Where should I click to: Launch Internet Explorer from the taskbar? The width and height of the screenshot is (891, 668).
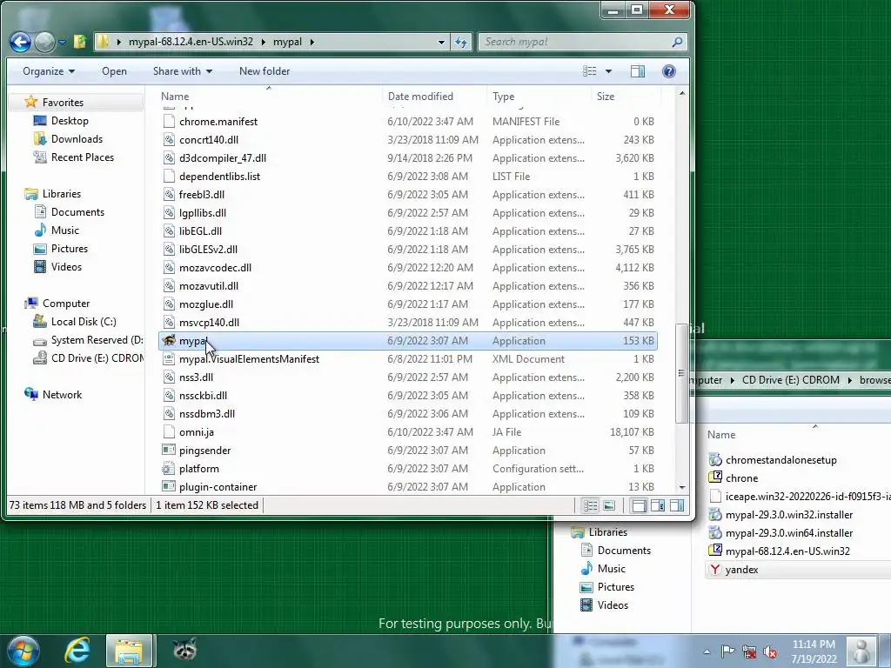77,651
